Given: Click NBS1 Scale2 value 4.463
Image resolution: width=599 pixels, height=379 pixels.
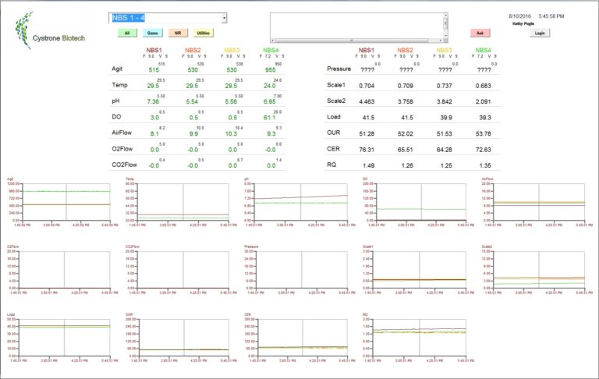Looking at the screenshot, I should pos(367,101).
